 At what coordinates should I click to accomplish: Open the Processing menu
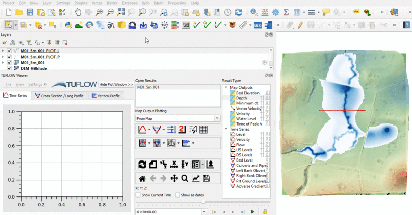click(177, 3)
